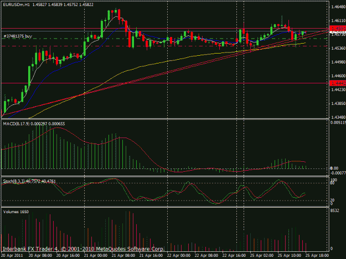Click the 22 Apr 08:00 time label

pos(206,256)
